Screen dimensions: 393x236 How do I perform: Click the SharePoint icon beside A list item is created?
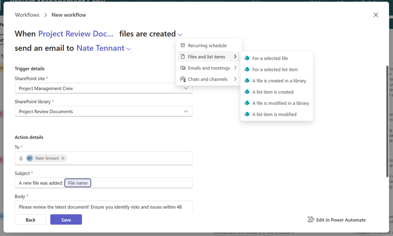(247, 92)
